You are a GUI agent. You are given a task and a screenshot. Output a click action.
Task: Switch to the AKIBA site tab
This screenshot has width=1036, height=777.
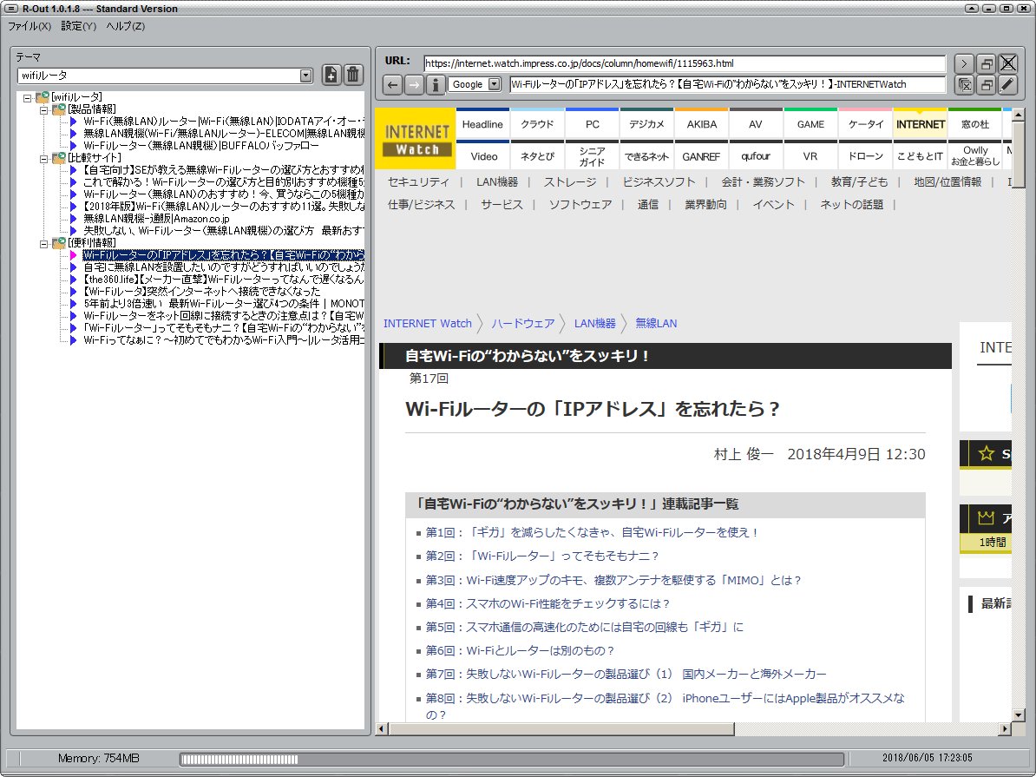click(702, 124)
